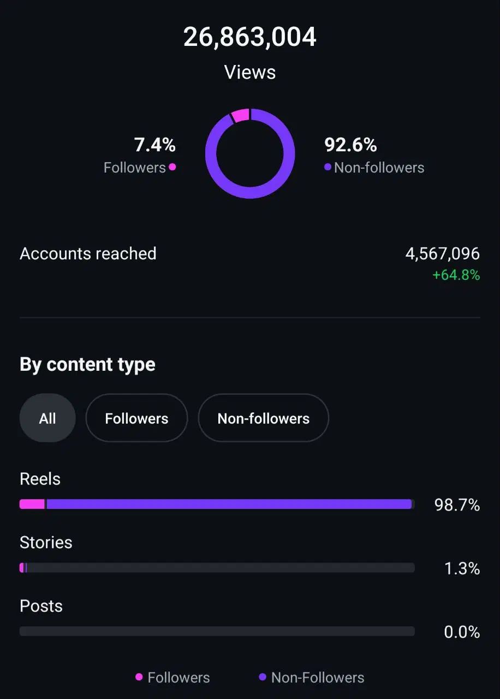Tap the views donut chart

click(x=250, y=153)
